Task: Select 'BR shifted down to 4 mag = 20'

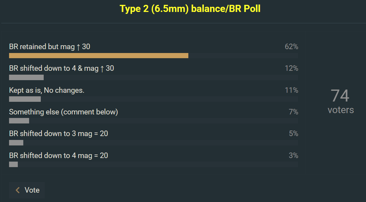Action: (59, 155)
